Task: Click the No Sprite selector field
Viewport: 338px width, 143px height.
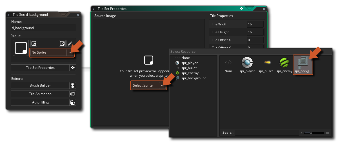Action: pos(48,52)
